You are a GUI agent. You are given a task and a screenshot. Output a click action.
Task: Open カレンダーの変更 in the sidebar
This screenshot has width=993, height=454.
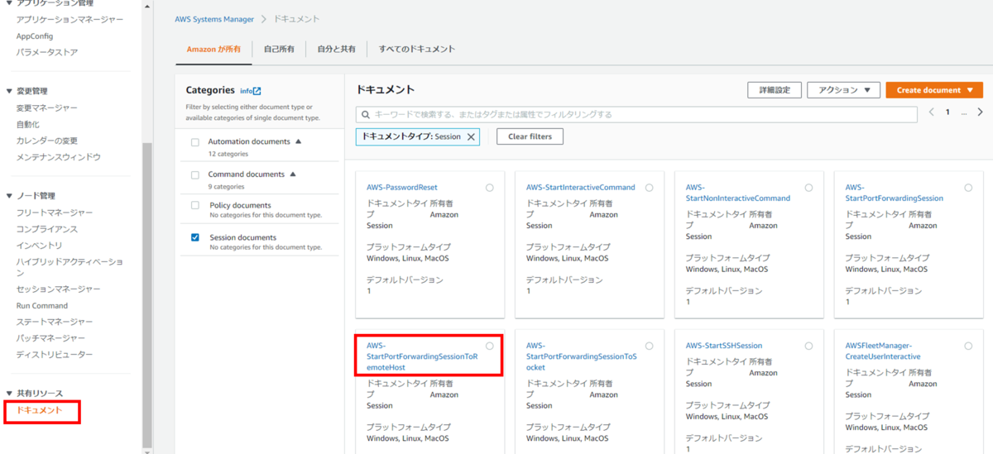47,141
